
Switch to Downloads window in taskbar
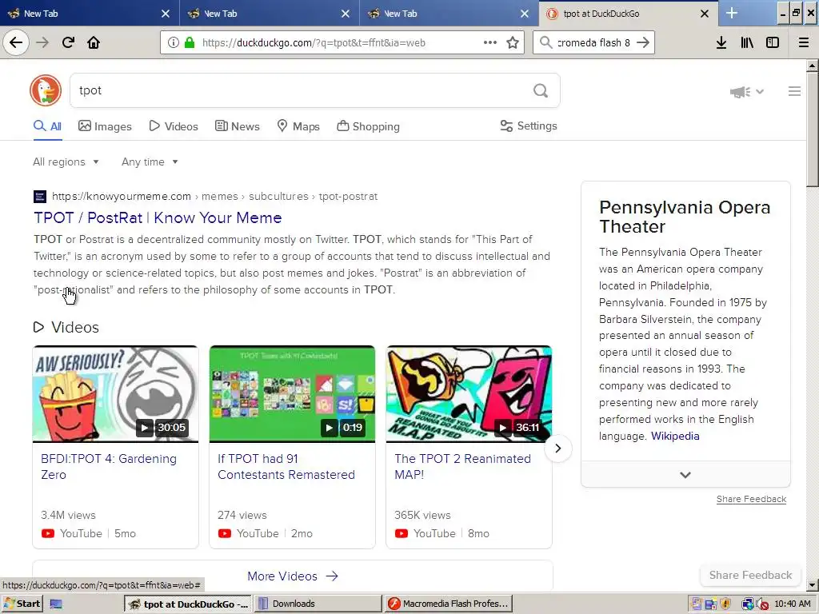tap(318, 604)
